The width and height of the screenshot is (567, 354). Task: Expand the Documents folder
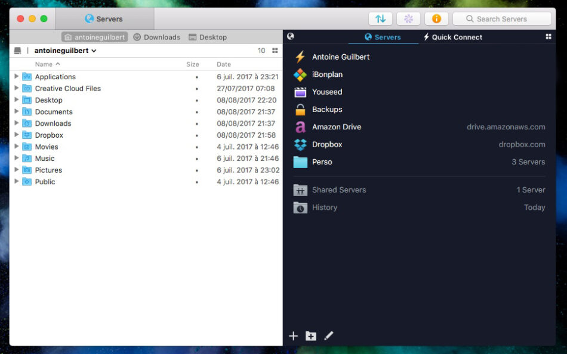[16, 111]
